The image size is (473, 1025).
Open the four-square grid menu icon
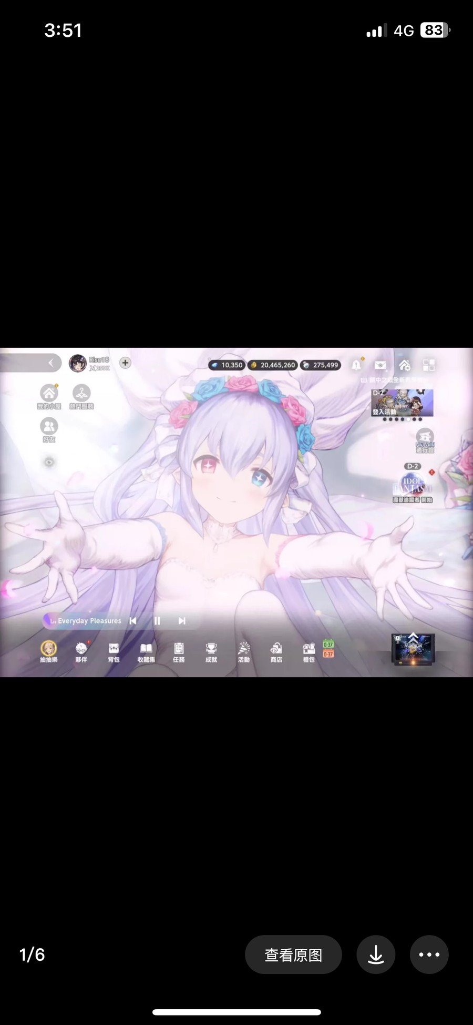coord(429,365)
